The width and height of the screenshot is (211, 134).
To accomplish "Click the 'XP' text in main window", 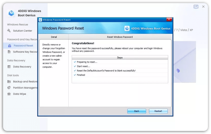I will pos(191,30).
